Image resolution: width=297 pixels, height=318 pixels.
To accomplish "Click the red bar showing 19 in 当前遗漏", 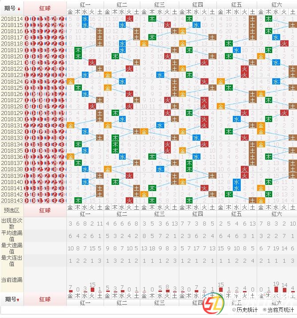I will pos(276,289).
